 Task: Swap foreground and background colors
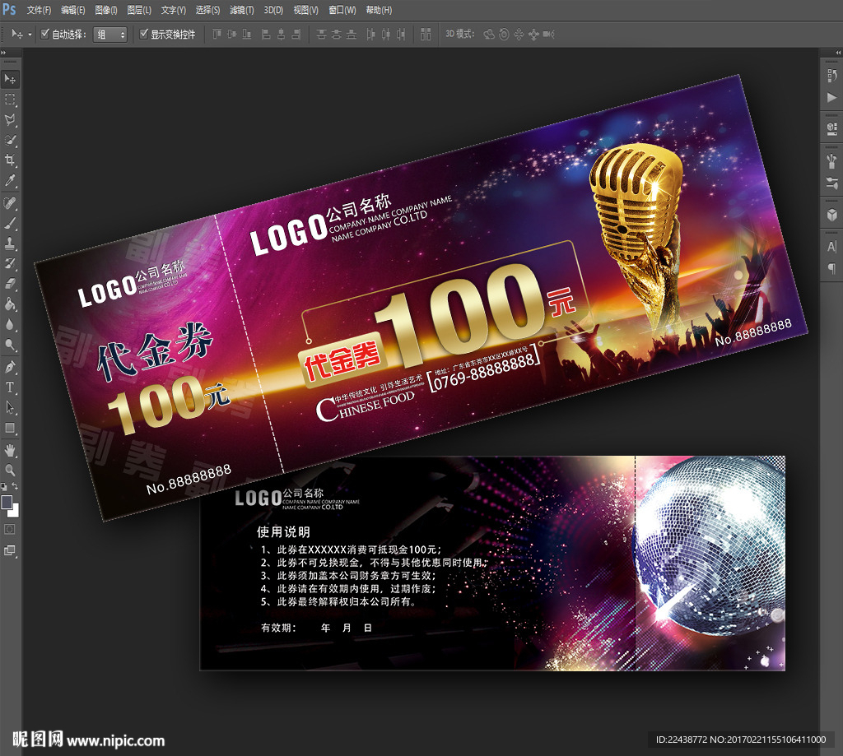pos(15,486)
